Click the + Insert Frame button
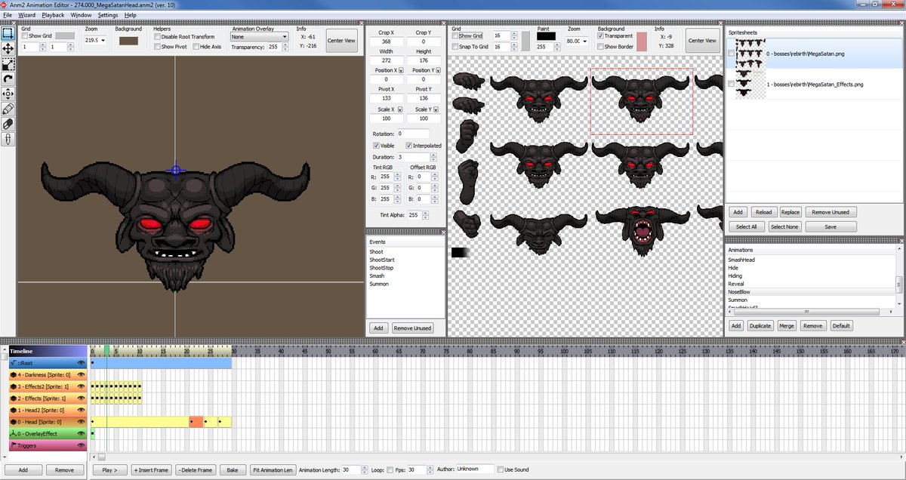 coord(151,469)
